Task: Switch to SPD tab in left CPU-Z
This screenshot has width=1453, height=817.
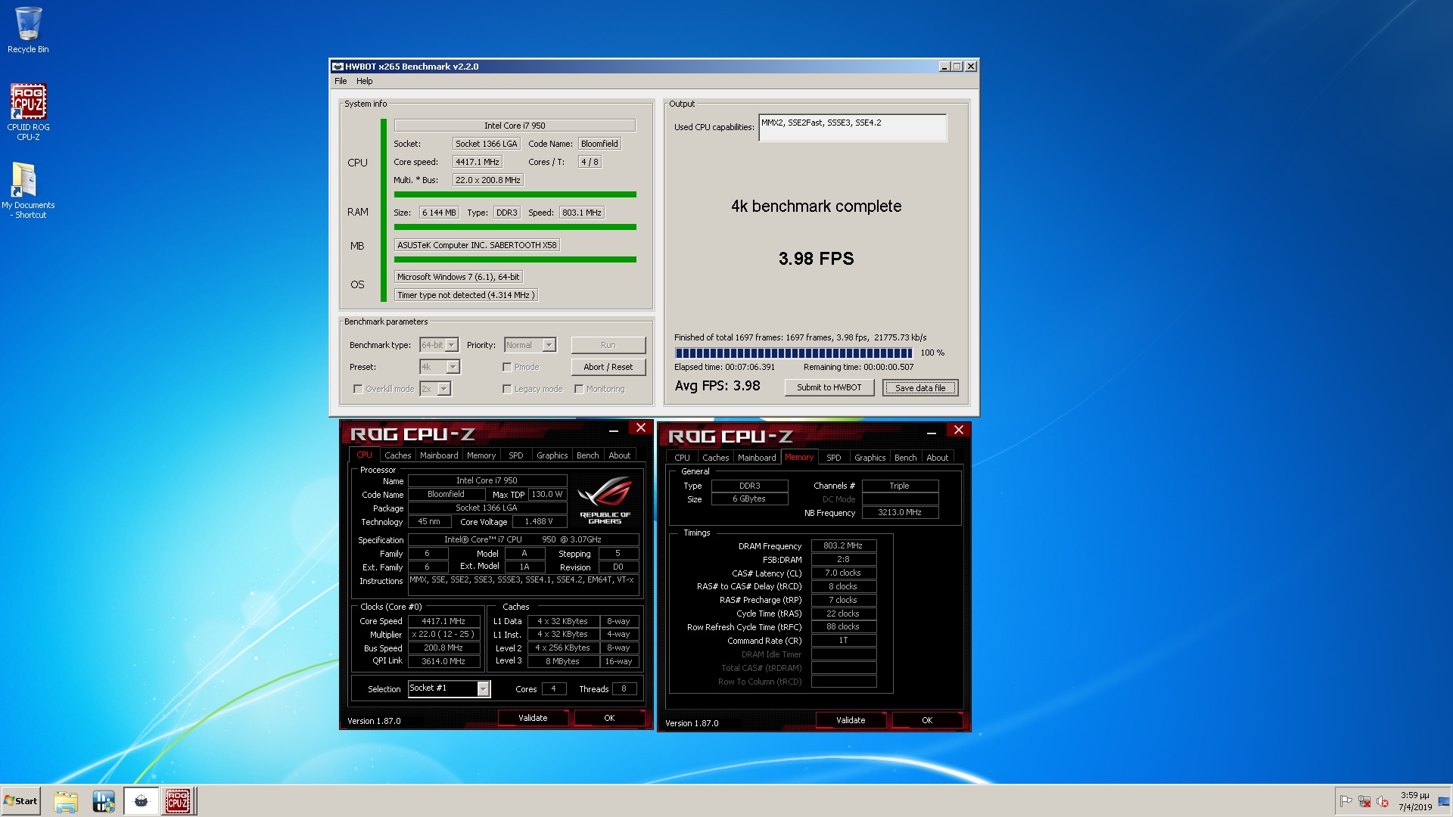Action: (x=516, y=455)
